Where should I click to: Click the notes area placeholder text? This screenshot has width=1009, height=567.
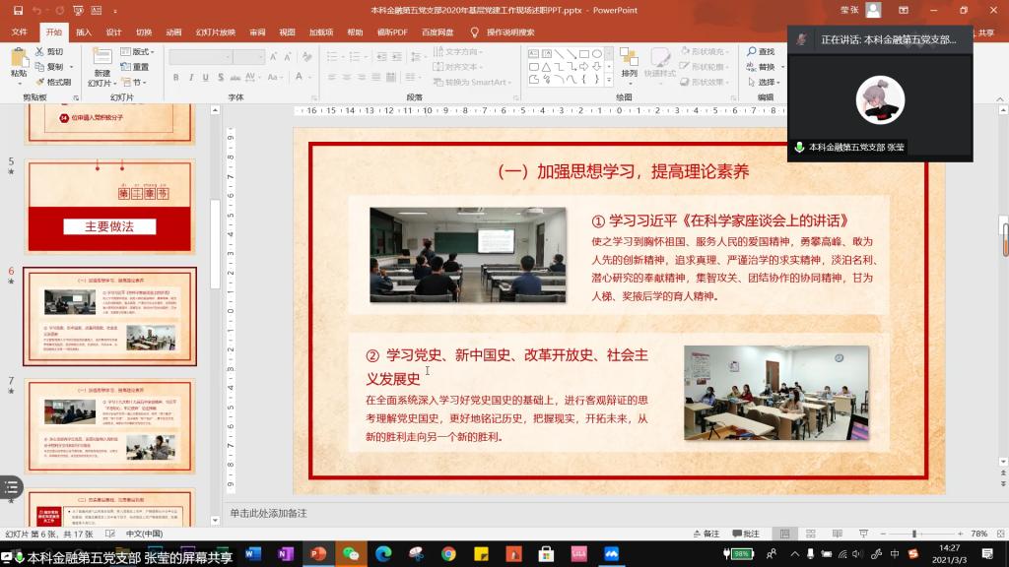[268, 513]
